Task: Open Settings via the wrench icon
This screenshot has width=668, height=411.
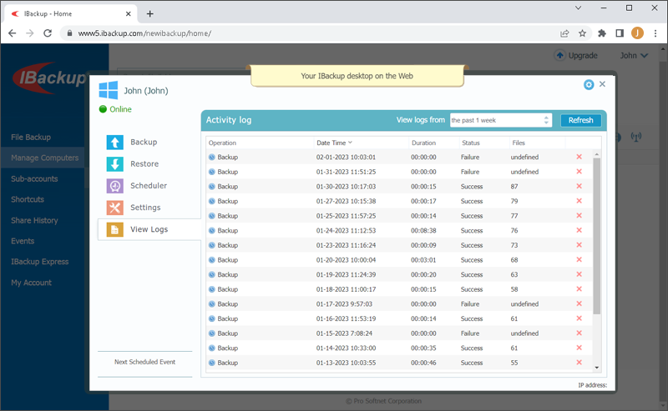Action: 115,208
